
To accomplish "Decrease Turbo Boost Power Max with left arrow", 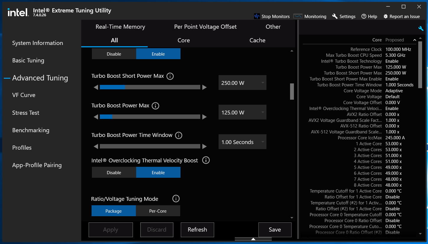I will click(96, 117).
